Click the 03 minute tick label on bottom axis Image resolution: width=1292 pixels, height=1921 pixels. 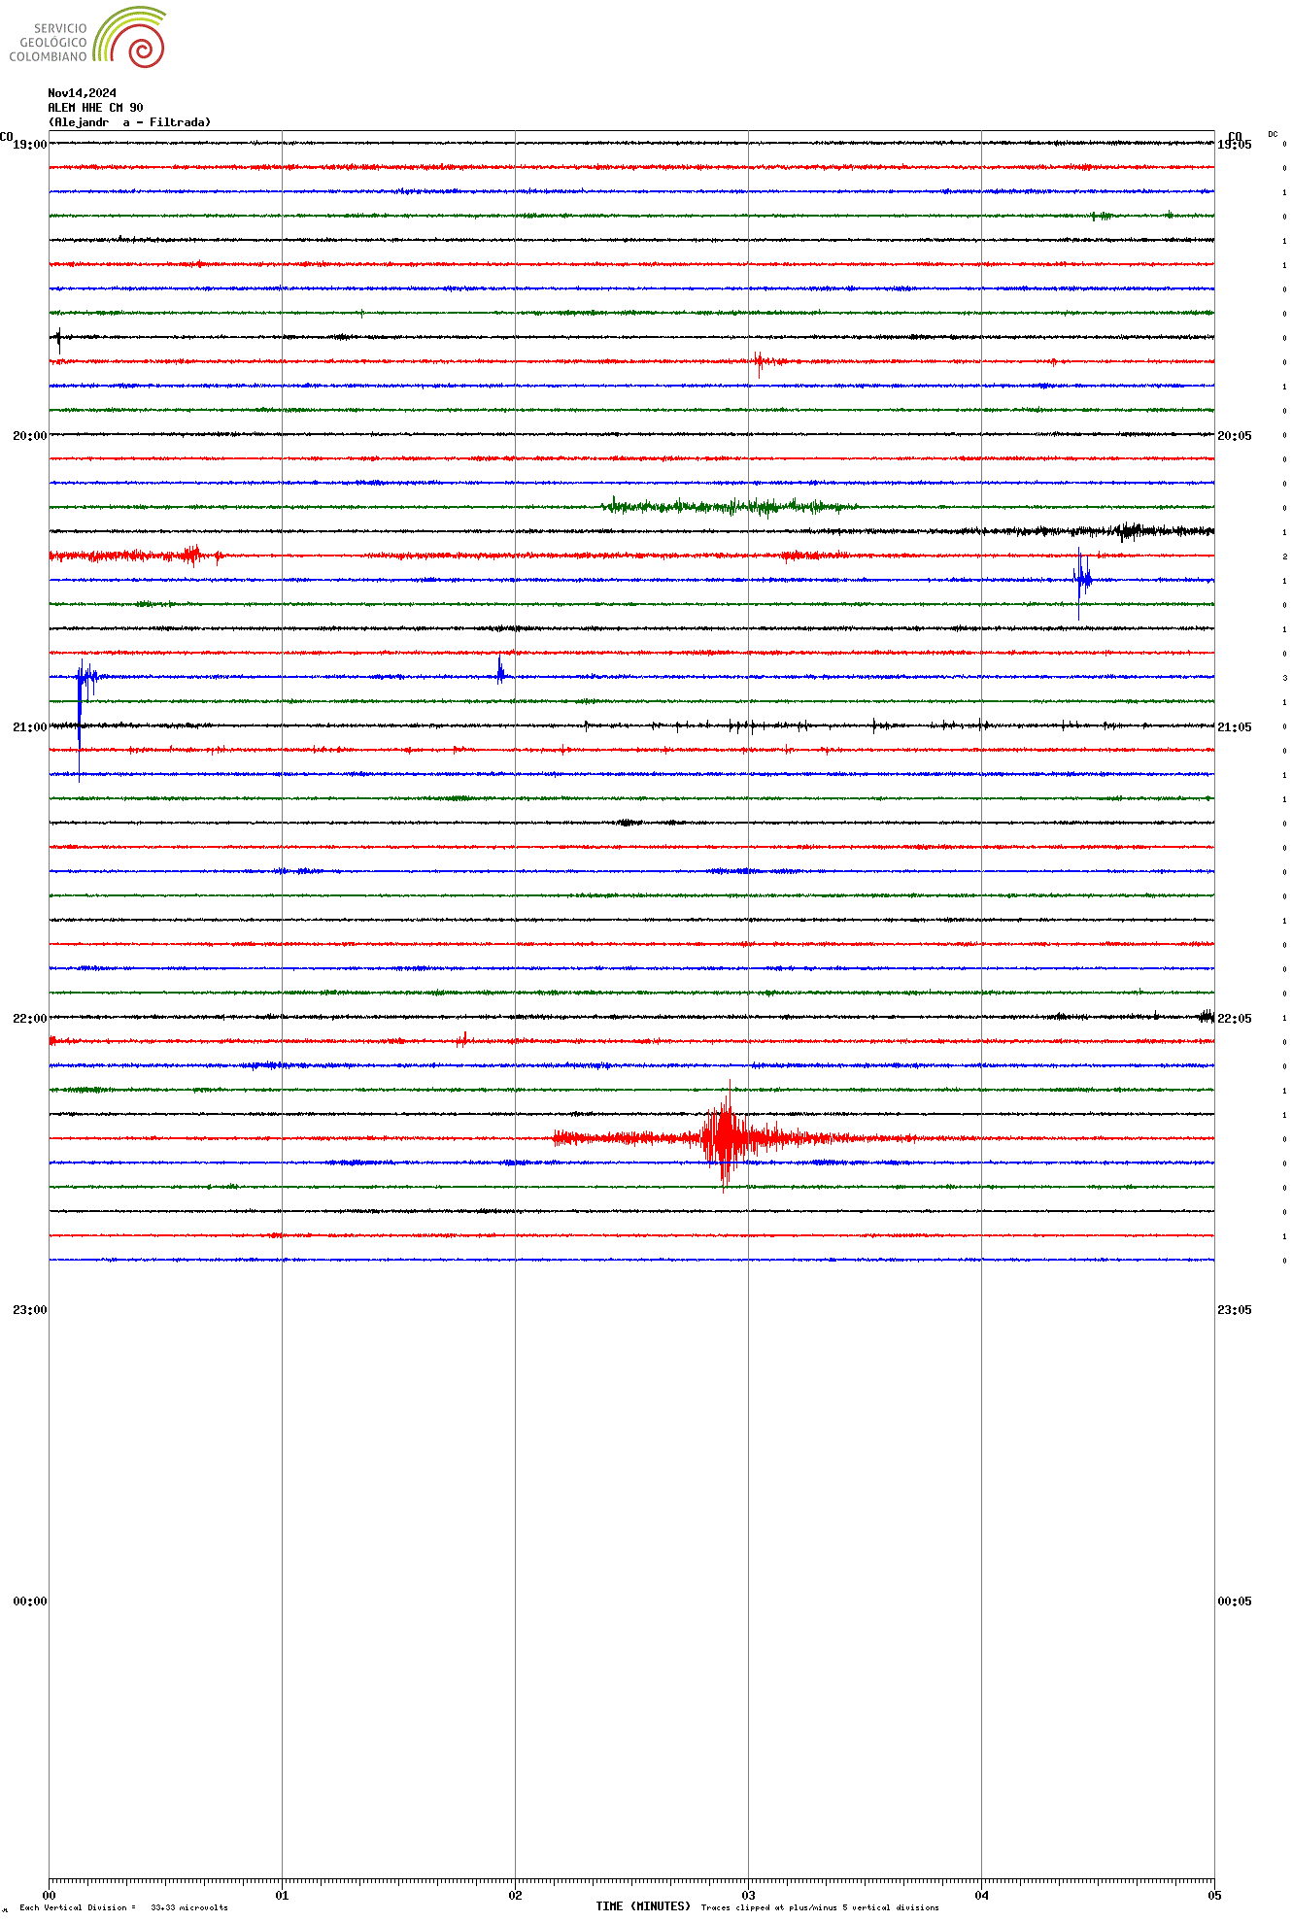pos(748,1895)
